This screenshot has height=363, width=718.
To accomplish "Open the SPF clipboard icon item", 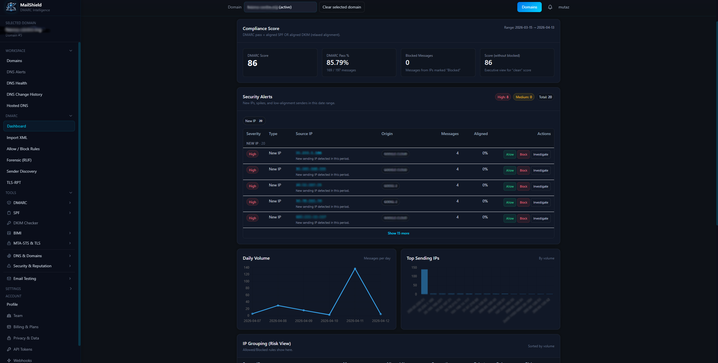I will tap(9, 213).
